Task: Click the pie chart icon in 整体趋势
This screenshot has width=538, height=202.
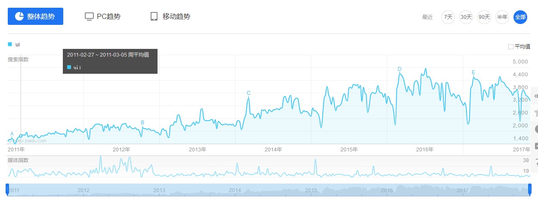Action: pyautogui.click(x=19, y=16)
